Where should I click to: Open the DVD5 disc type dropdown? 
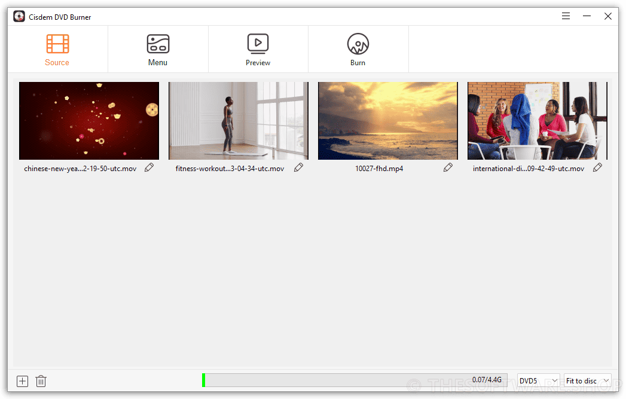click(x=538, y=380)
